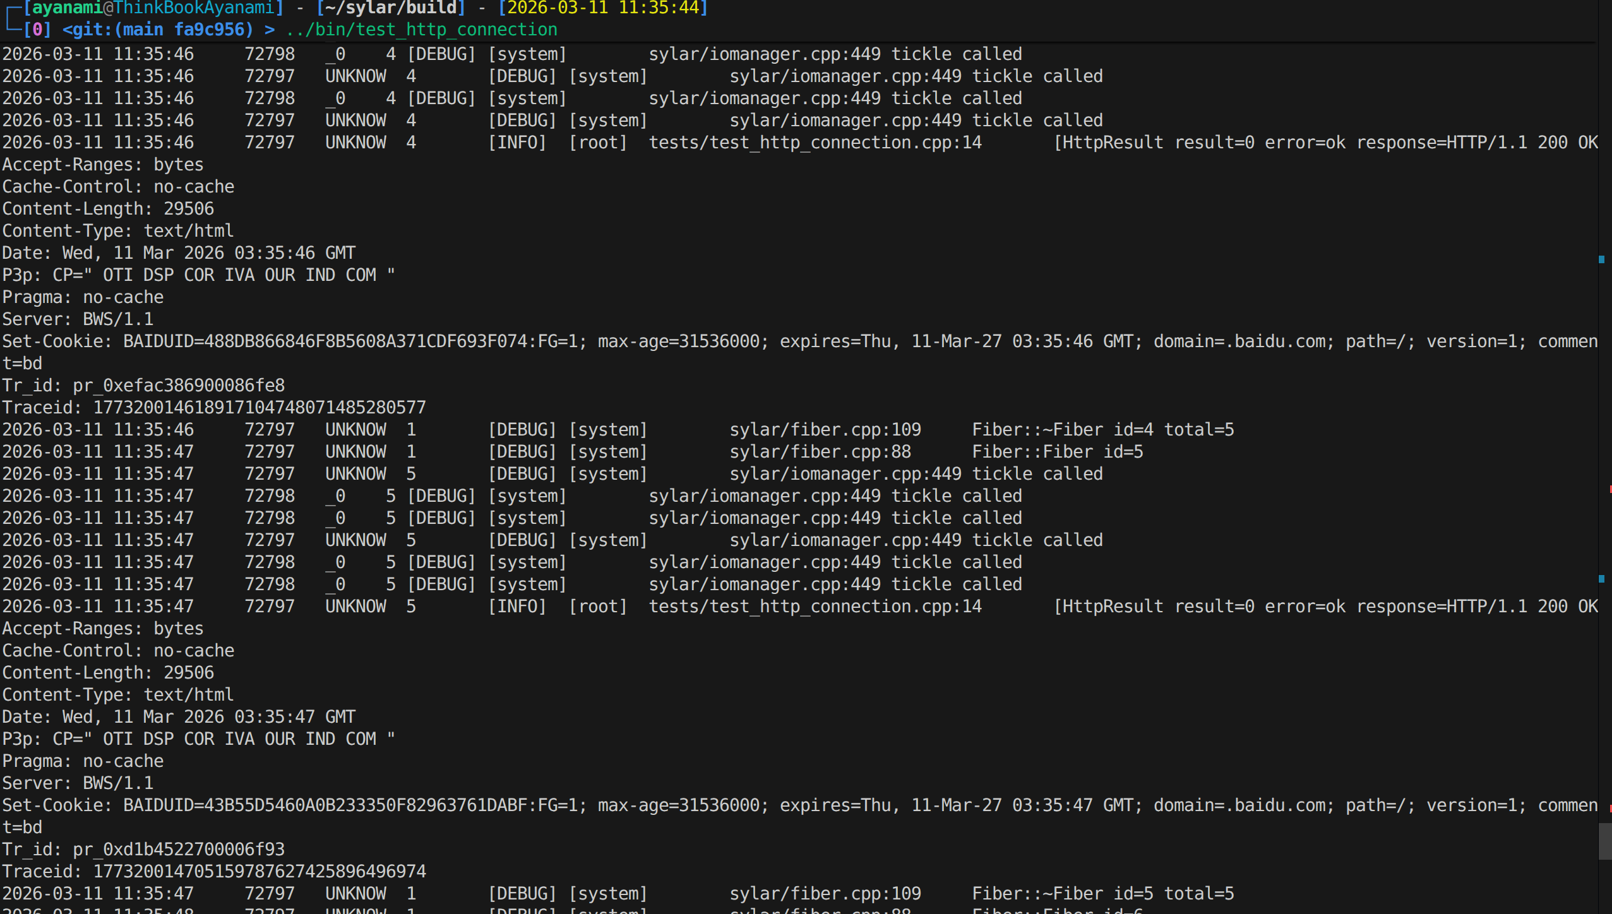Viewport: 1612px width, 914px height.
Task: Click the scrollbar thumb near bottom right
Action: tap(1604, 841)
